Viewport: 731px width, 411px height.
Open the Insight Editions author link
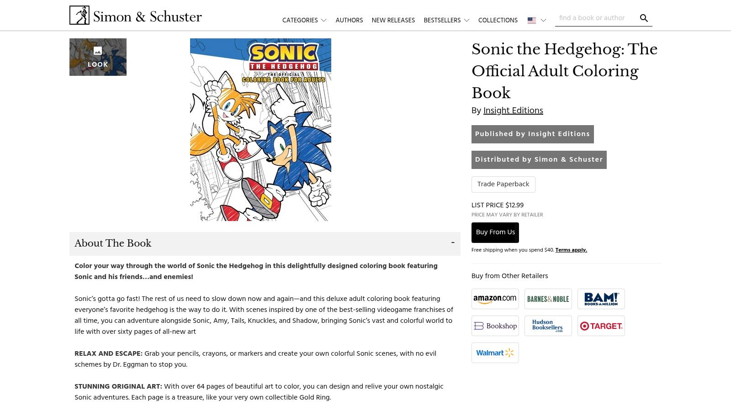tap(513, 110)
